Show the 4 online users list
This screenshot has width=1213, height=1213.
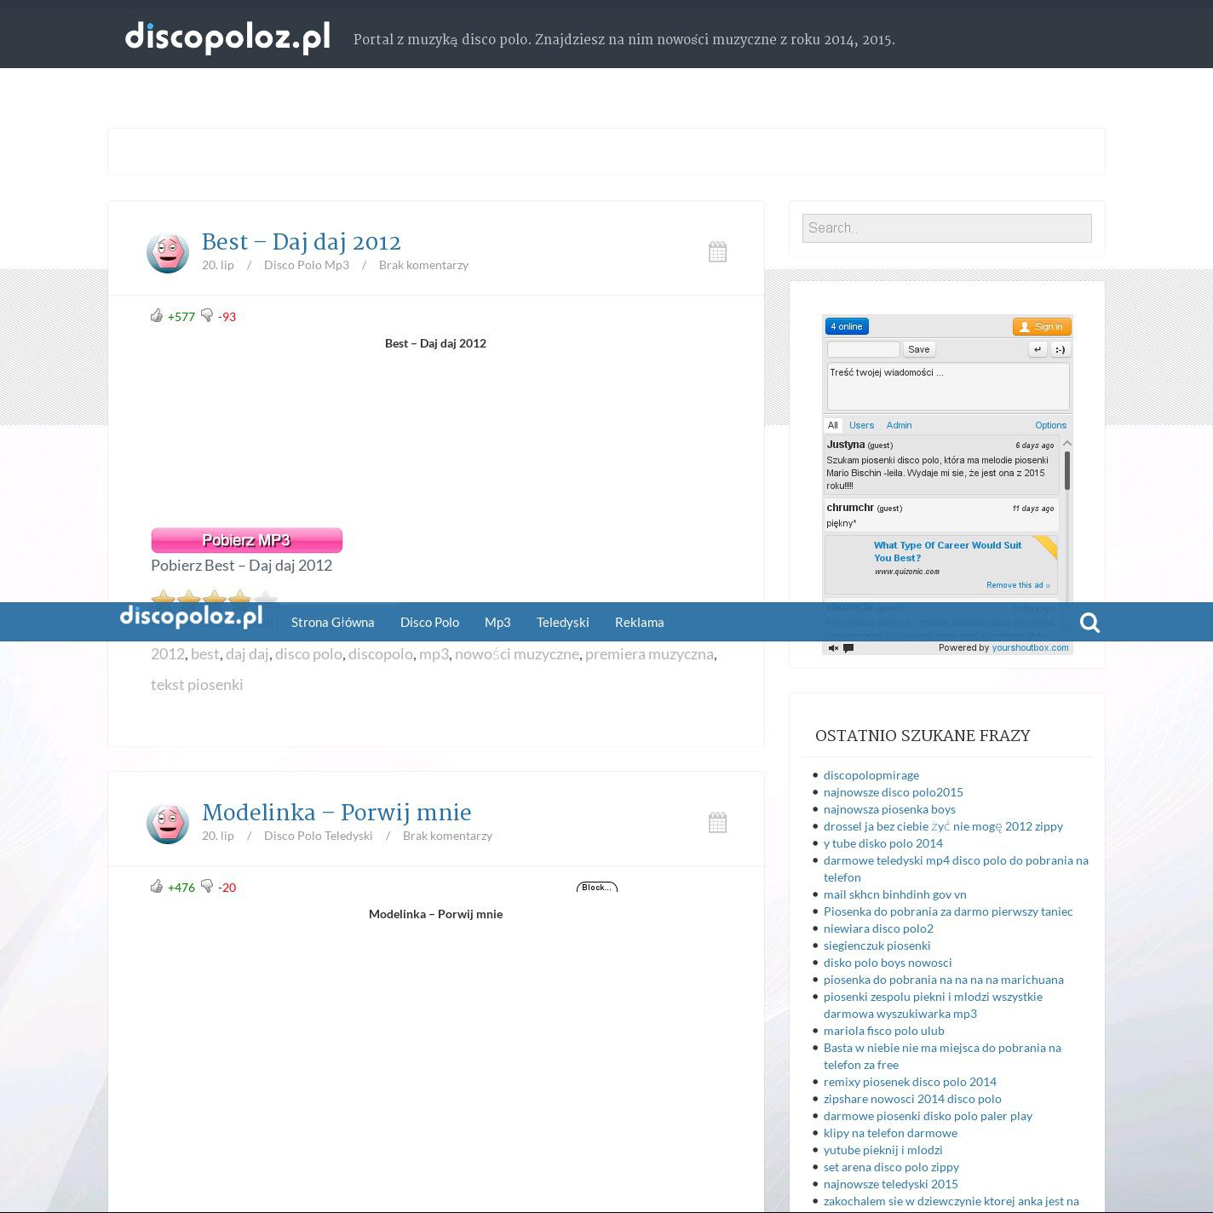(x=847, y=326)
